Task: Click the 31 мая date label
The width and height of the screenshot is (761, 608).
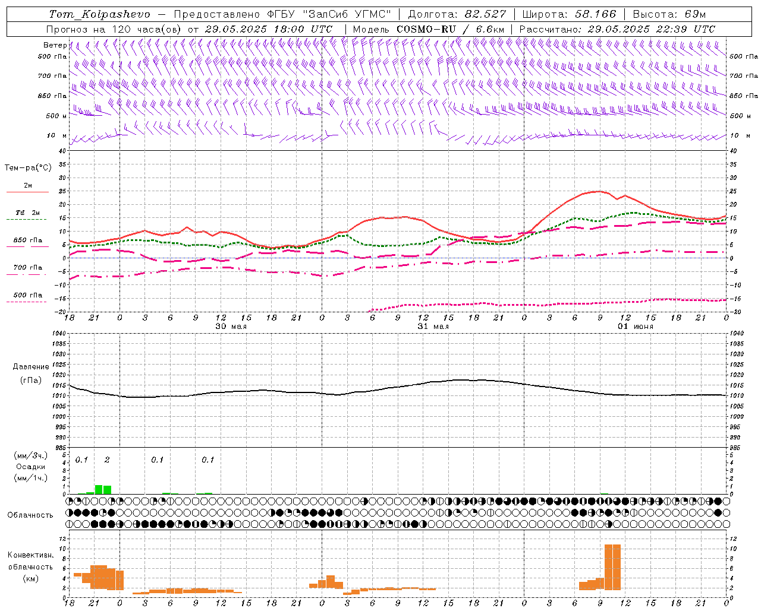Action: coord(433,327)
